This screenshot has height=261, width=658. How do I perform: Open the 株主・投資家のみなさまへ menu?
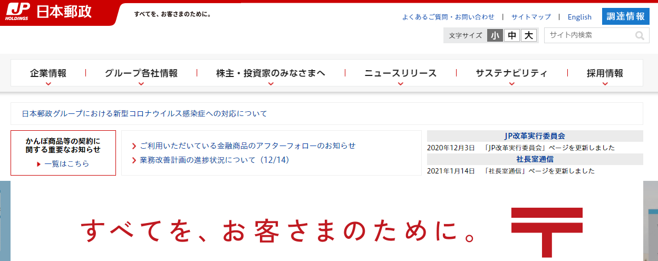[271, 73]
